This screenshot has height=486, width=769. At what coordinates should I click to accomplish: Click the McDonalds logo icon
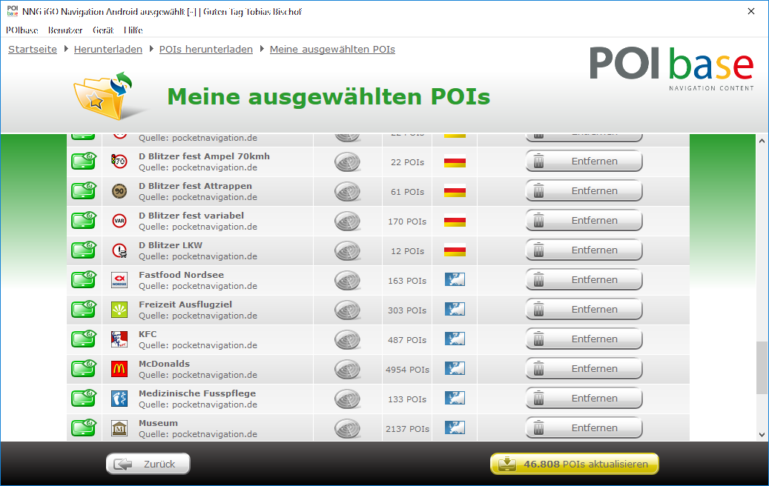[119, 369]
